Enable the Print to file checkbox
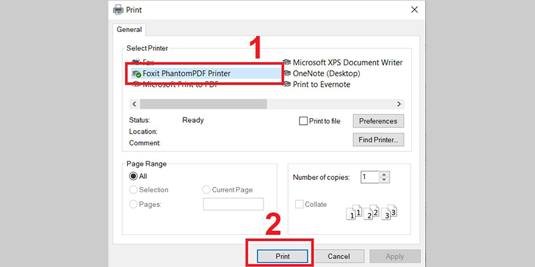 [x=304, y=121]
